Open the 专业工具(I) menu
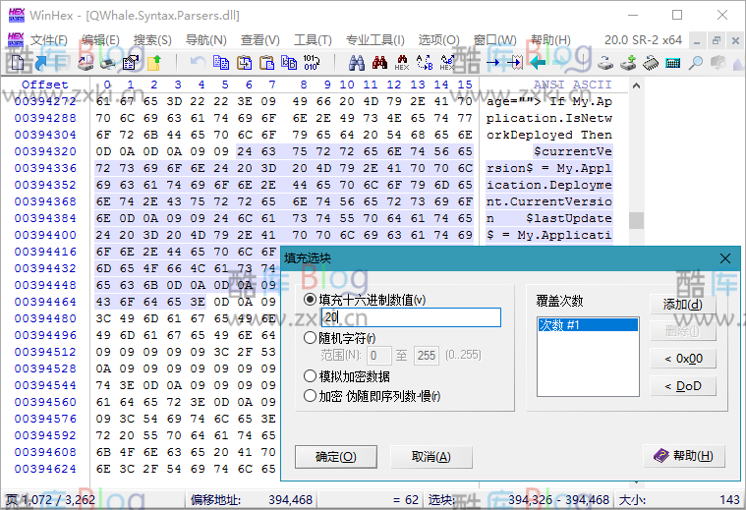Screen dimensions: 746x510 point(374,40)
